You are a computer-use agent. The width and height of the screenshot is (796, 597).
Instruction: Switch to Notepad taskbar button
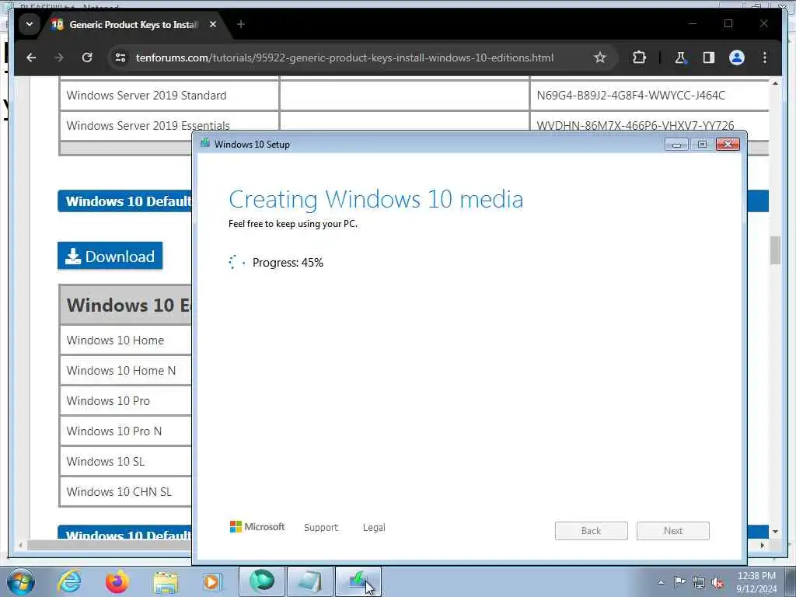tap(310, 581)
